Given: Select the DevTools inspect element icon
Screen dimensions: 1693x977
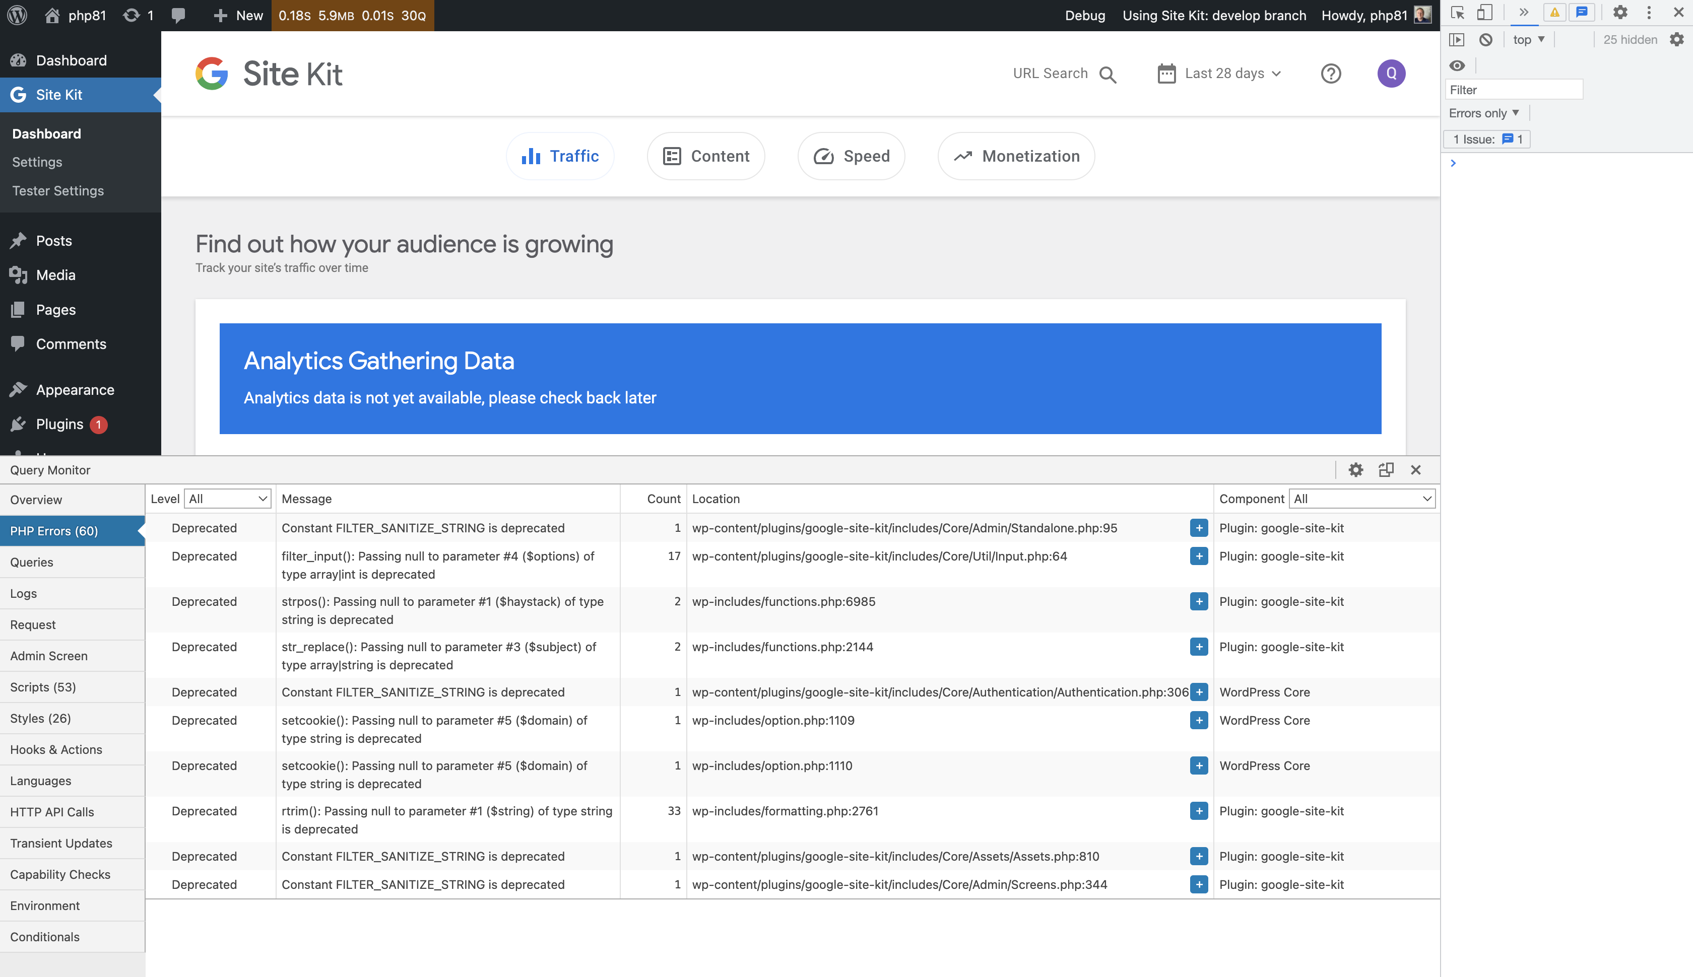Looking at the screenshot, I should pyautogui.click(x=1457, y=13).
